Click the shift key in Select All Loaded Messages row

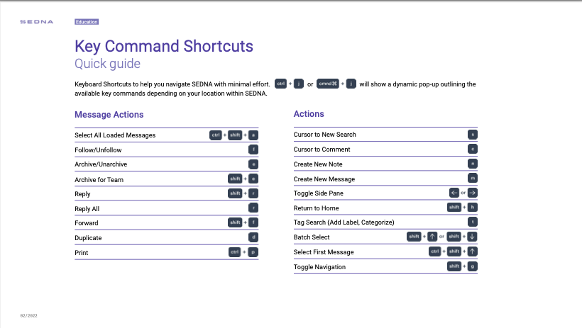tap(235, 135)
